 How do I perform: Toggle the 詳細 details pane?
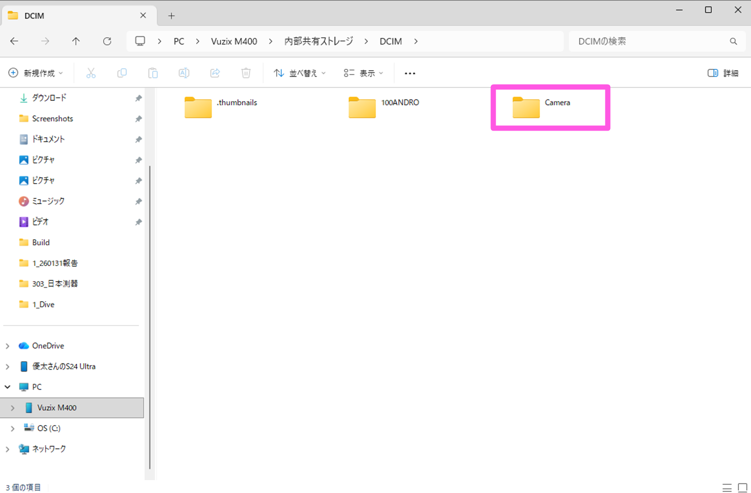pos(723,73)
